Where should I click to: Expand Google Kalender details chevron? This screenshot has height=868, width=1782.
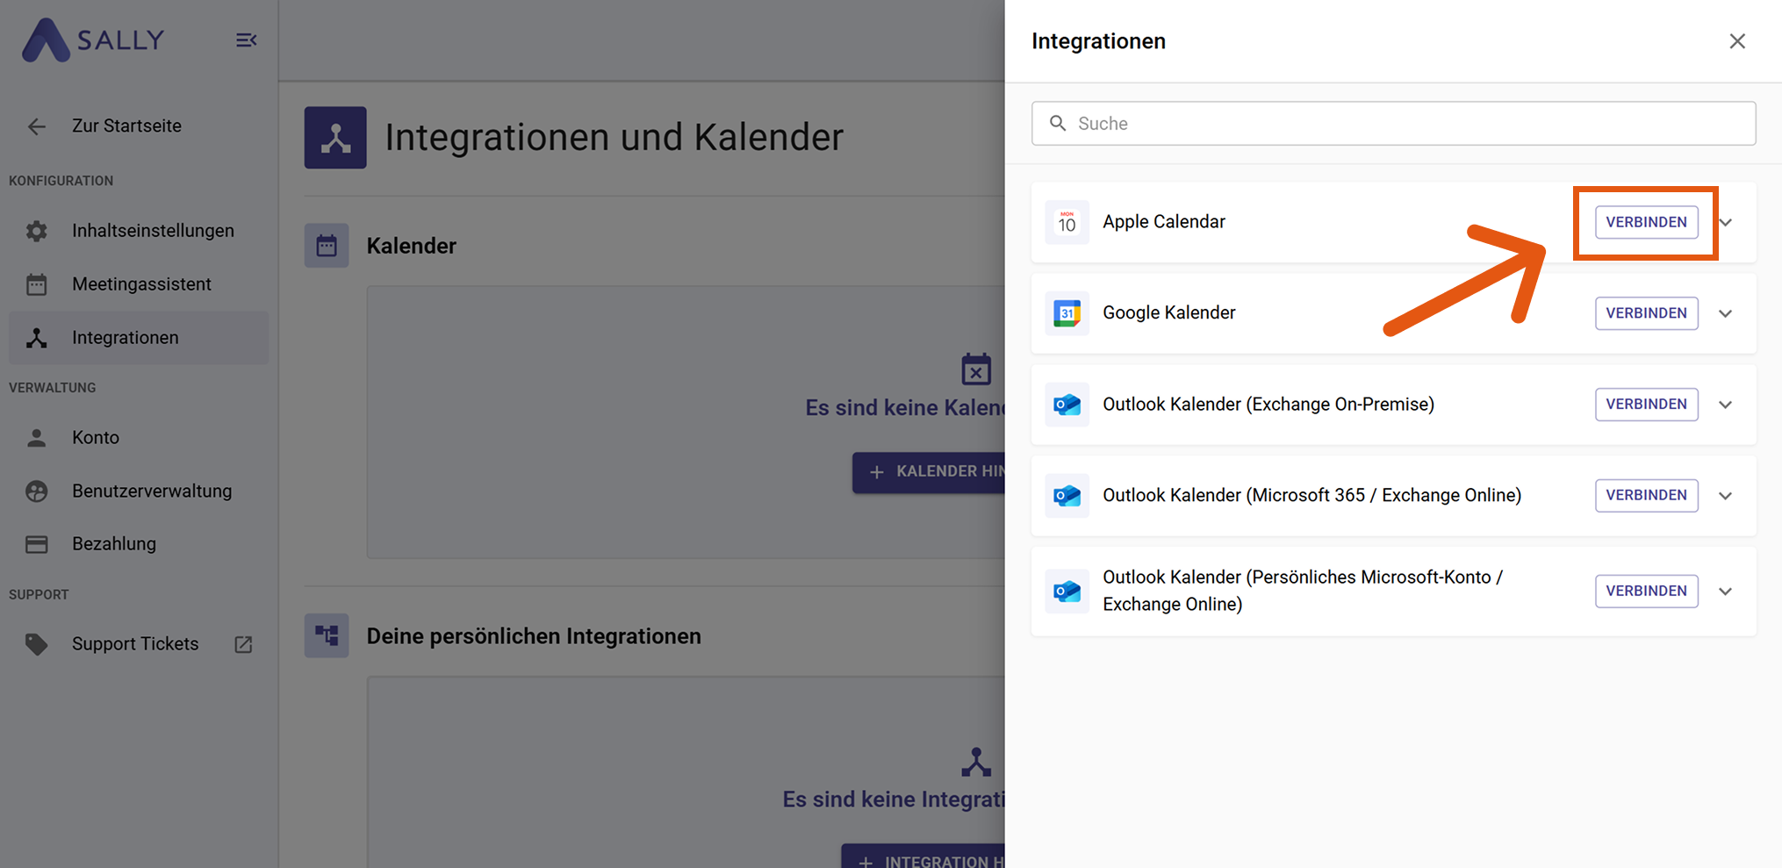tap(1726, 313)
